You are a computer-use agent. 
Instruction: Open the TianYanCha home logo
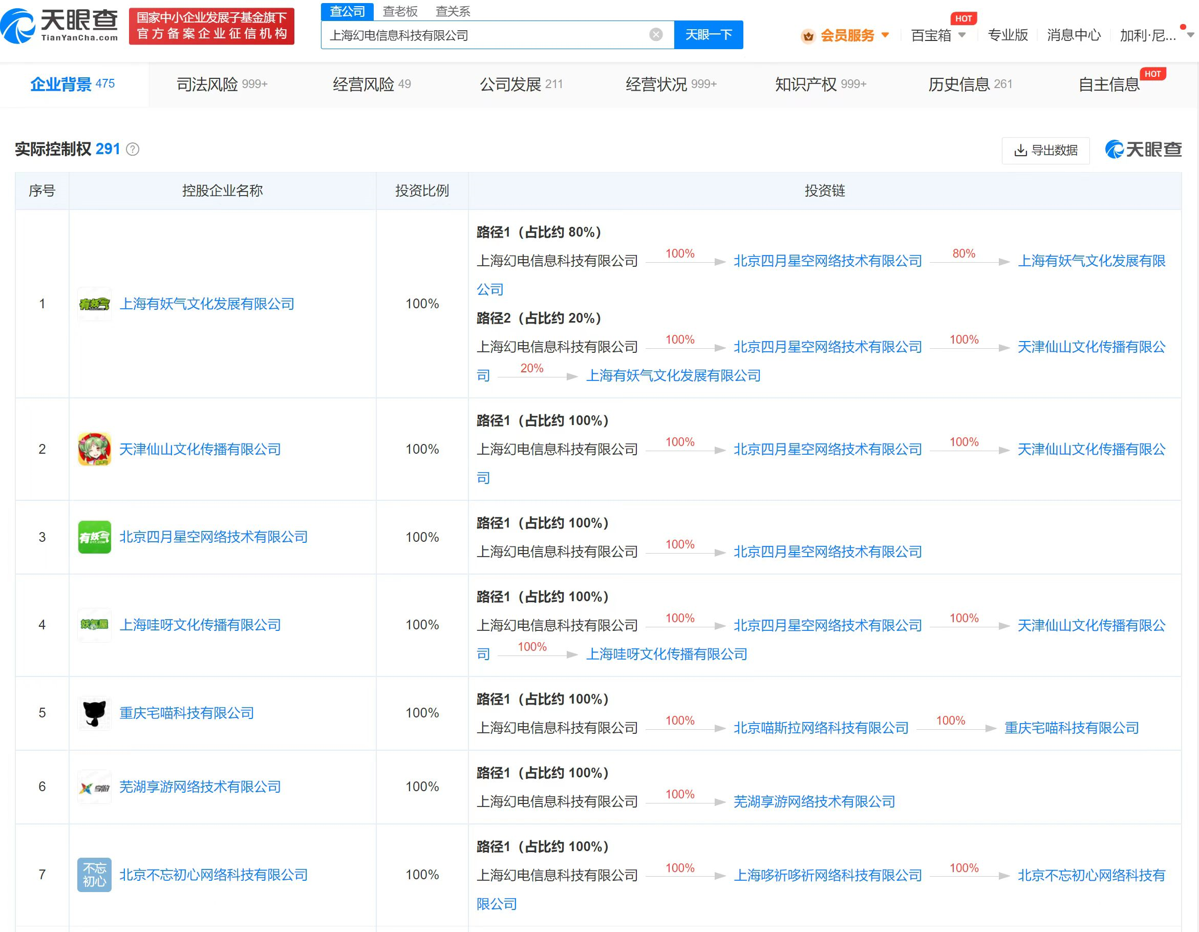[59, 26]
